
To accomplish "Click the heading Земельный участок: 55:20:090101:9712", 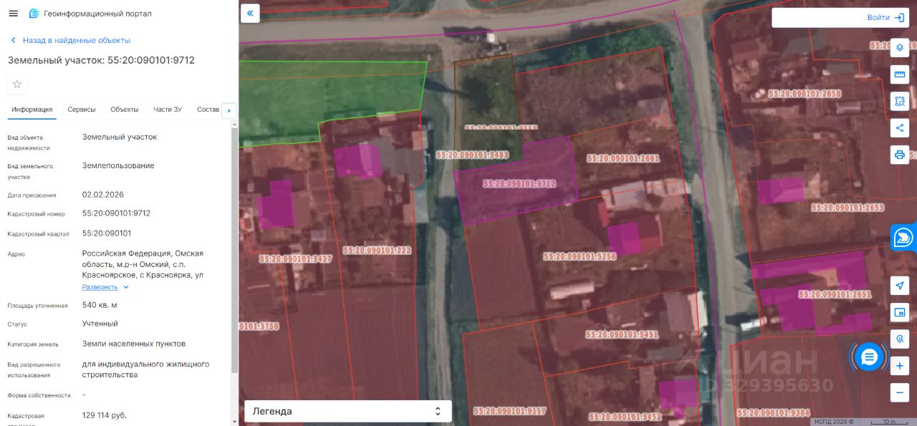I will tap(101, 60).
